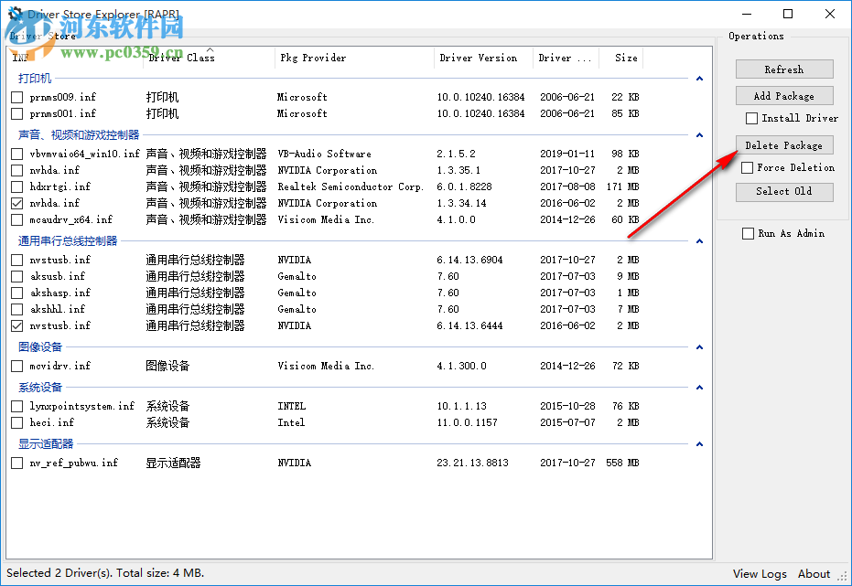Check the nv_ref_pubwu.inf display adapter
The image size is (852, 586).
click(16, 463)
